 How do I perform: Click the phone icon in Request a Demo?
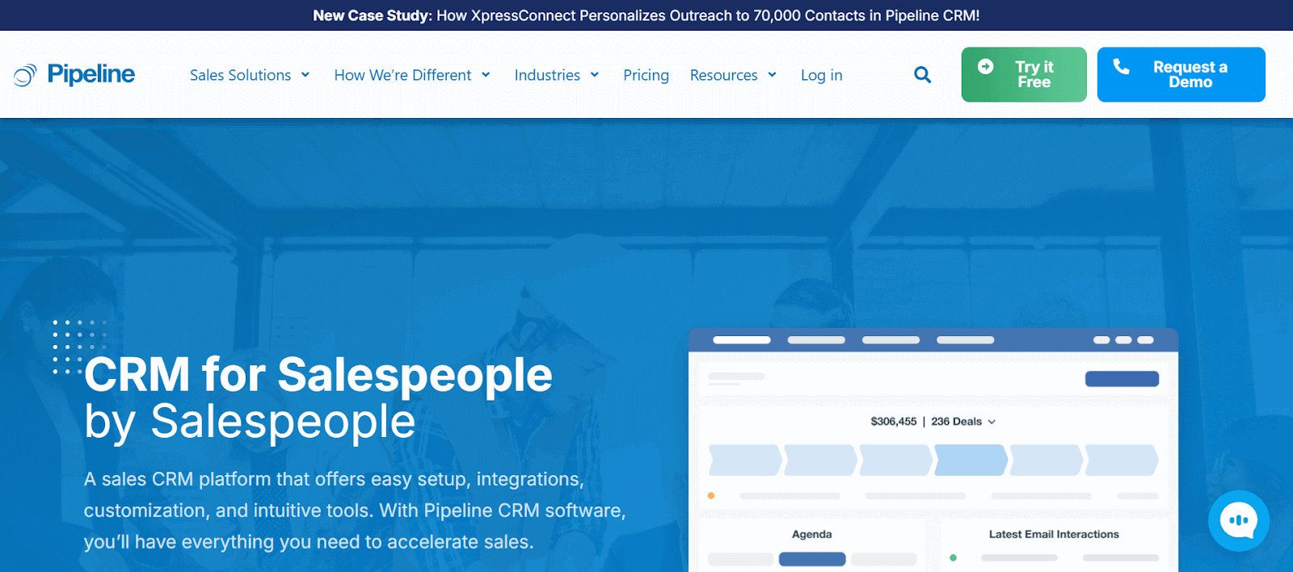click(1121, 66)
